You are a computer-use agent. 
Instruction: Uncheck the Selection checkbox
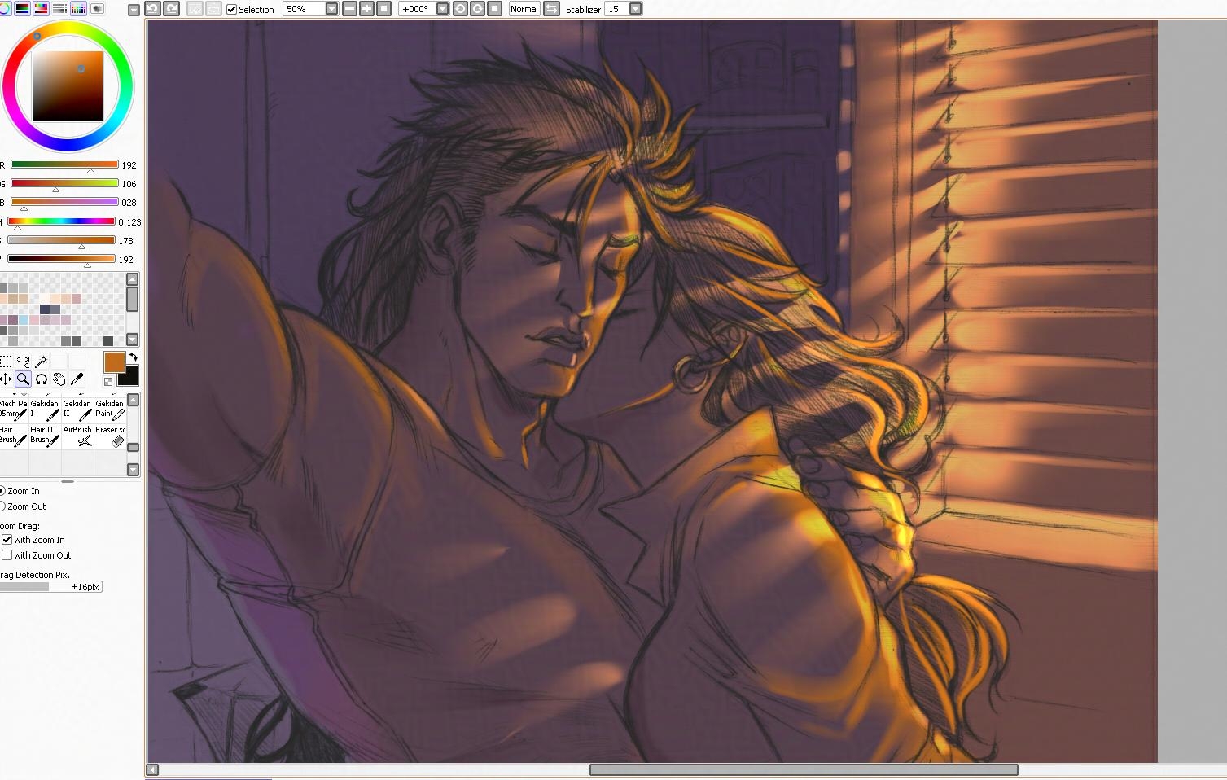tap(232, 10)
